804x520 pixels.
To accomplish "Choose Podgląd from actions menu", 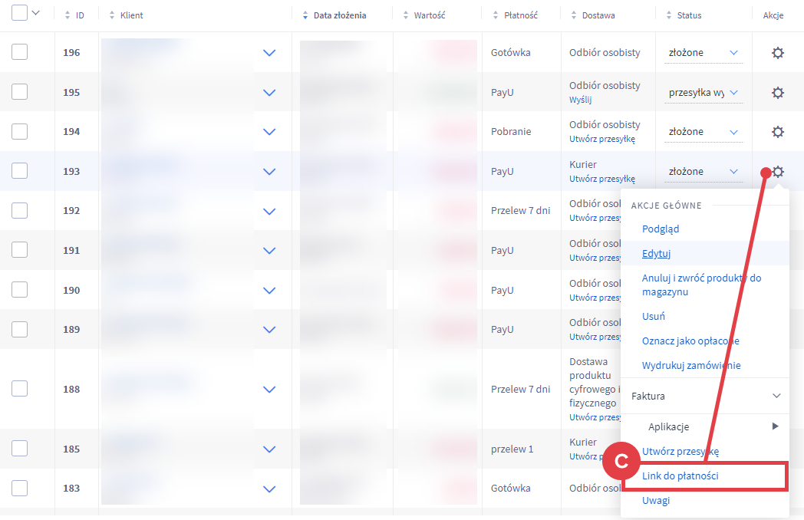I will click(661, 229).
